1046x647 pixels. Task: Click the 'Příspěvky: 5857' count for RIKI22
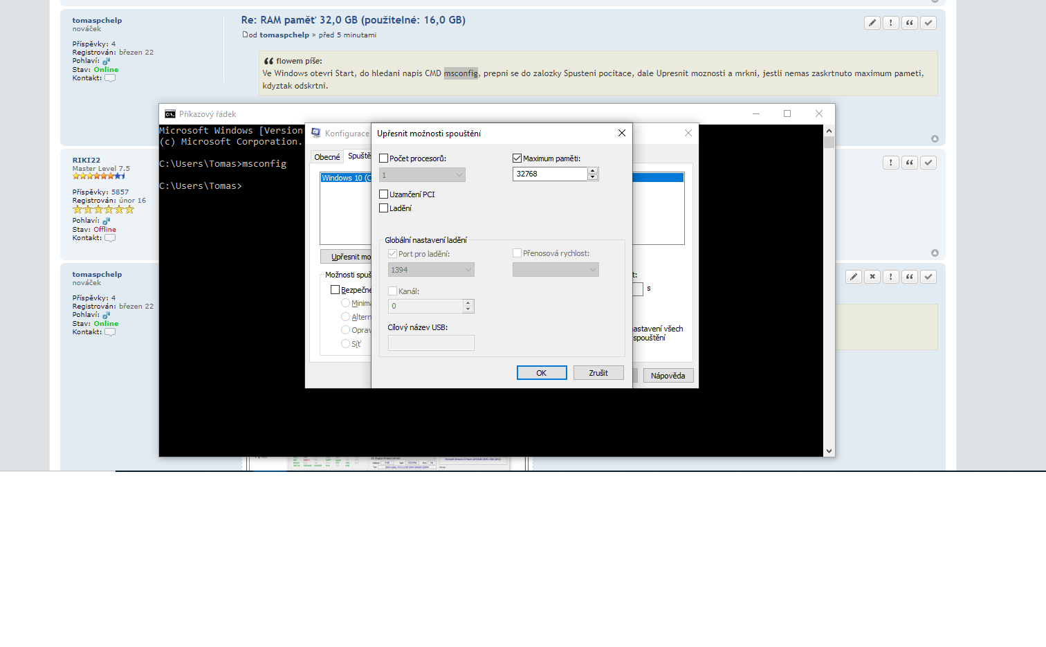point(100,192)
